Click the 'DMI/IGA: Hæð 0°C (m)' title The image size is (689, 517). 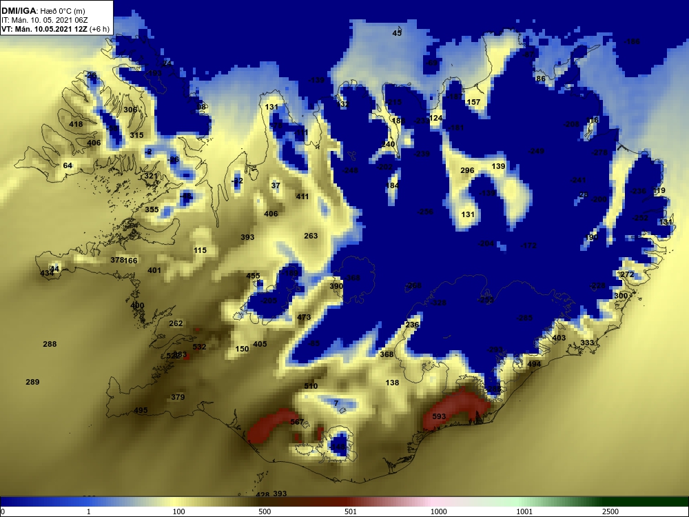click(x=43, y=10)
